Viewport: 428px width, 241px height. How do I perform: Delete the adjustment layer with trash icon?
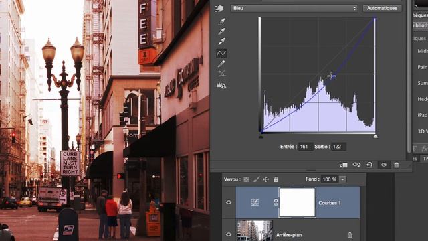[397, 165]
